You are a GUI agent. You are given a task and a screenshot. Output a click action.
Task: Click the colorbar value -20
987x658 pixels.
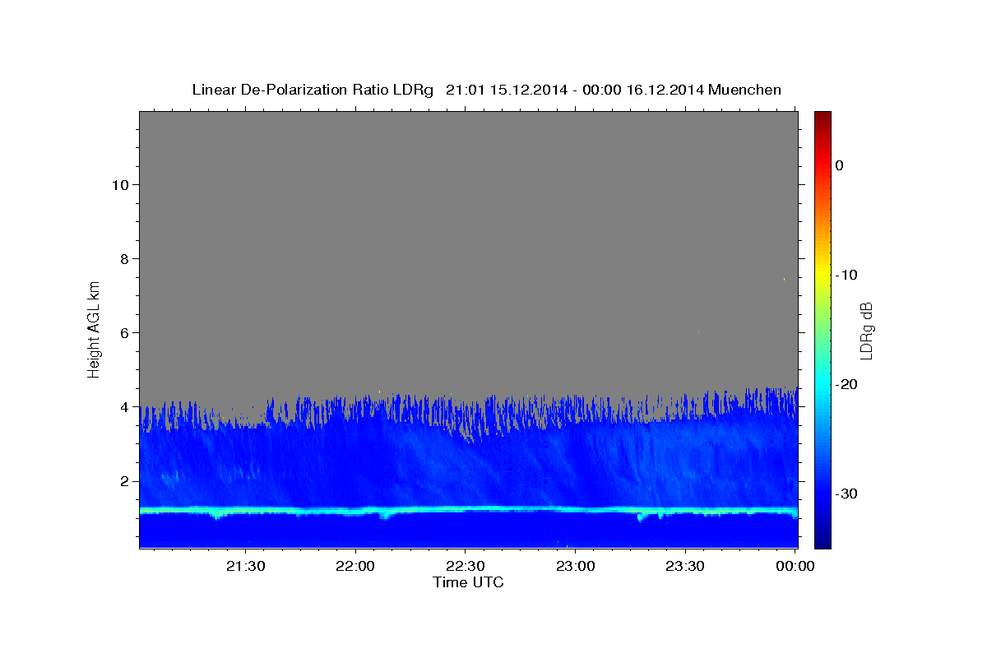click(847, 384)
